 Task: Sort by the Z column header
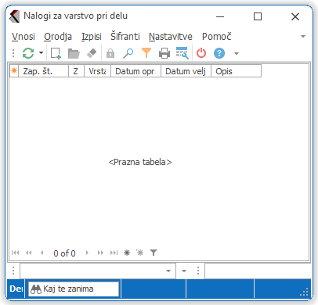click(x=76, y=71)
